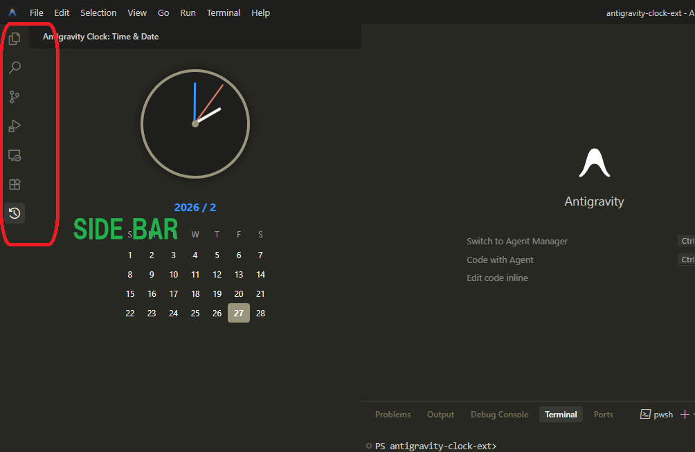Screen dimensions: 695x452
Task: Select the Antigravity Clock sidebar icon
Action: pyautogui.click(x=14, y=213)
